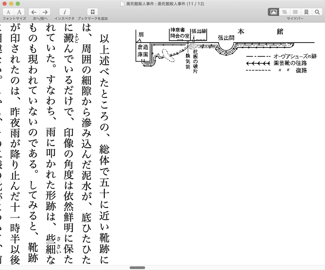Click 神意審問会の室 label in diagram
This screenshot has height=270, width=325.
click(x=180, y=33)
